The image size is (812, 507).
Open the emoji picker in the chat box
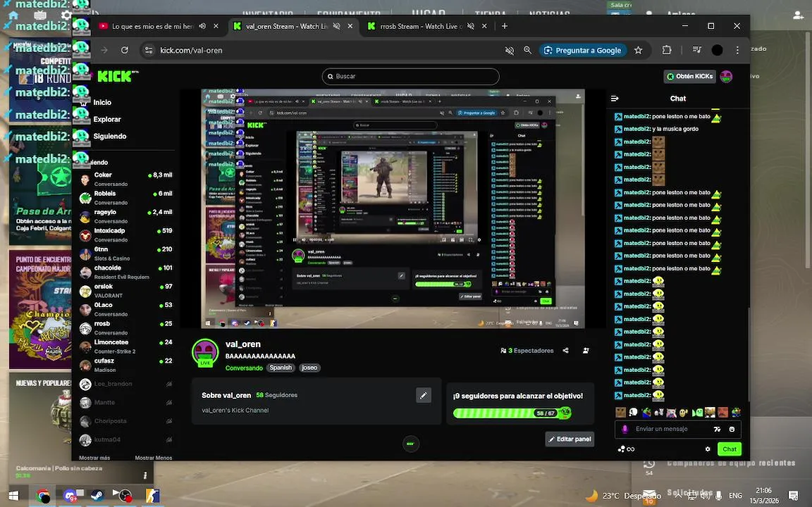(732, 429)
